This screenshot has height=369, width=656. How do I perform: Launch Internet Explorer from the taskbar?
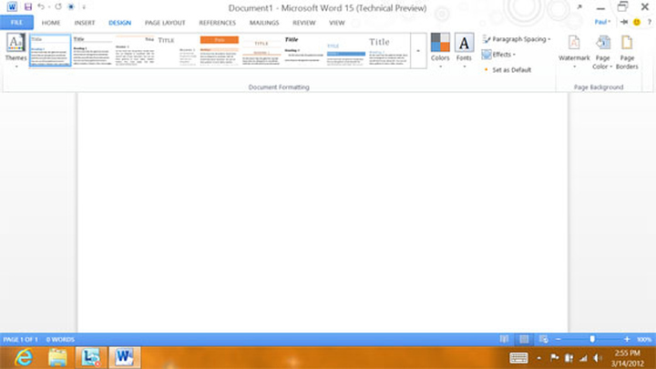click(24, 357)
